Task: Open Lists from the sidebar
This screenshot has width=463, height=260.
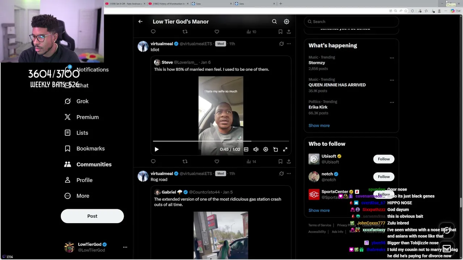Action: tap(76, 133)
